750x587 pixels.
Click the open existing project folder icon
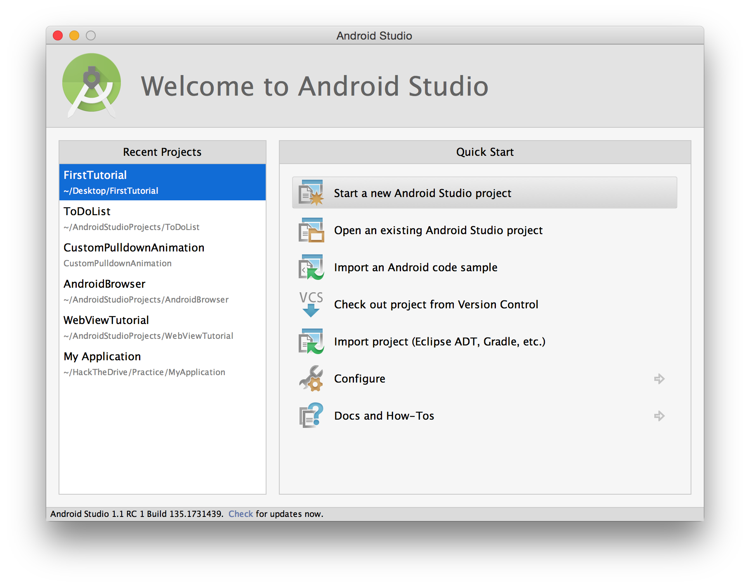point(311,230)
